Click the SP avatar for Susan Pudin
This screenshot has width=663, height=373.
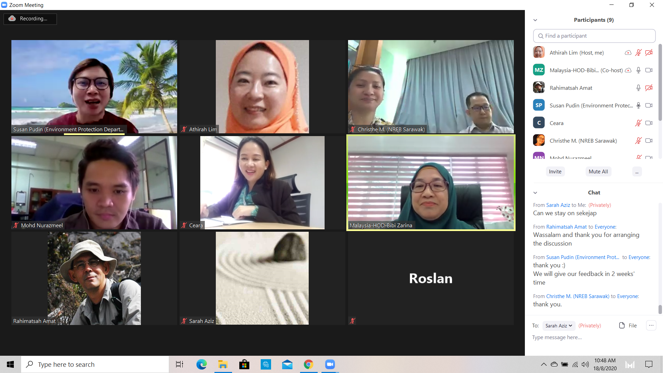pos(539,105)
